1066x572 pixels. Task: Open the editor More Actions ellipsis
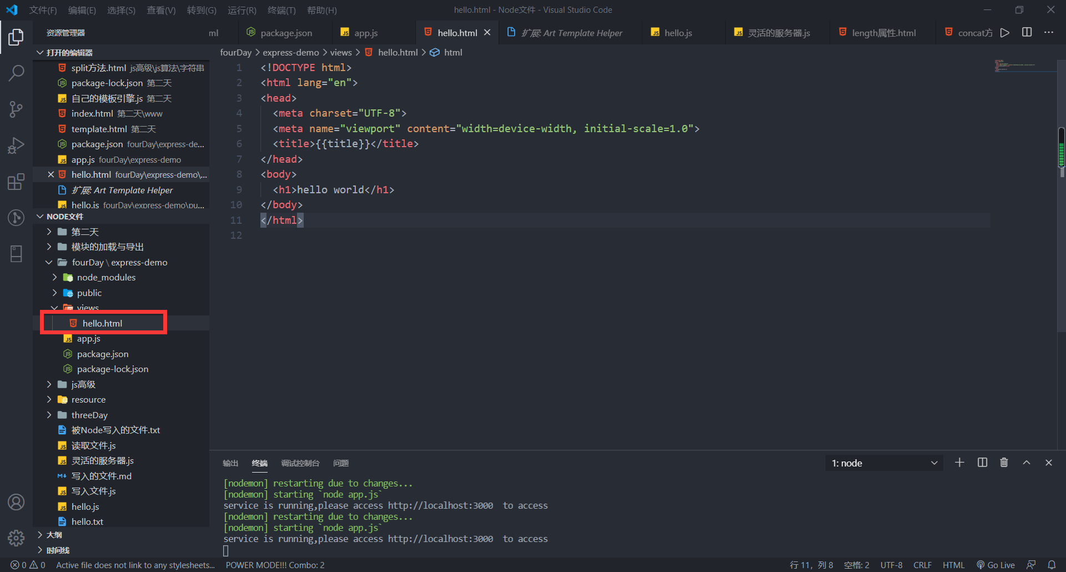point(1049,33)
